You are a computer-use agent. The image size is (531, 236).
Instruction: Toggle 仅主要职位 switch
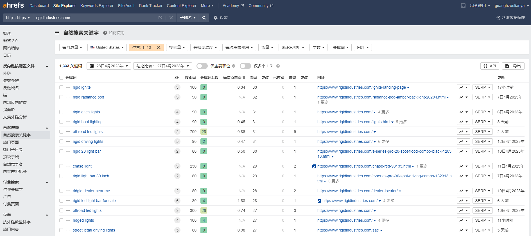coord(202,66)
